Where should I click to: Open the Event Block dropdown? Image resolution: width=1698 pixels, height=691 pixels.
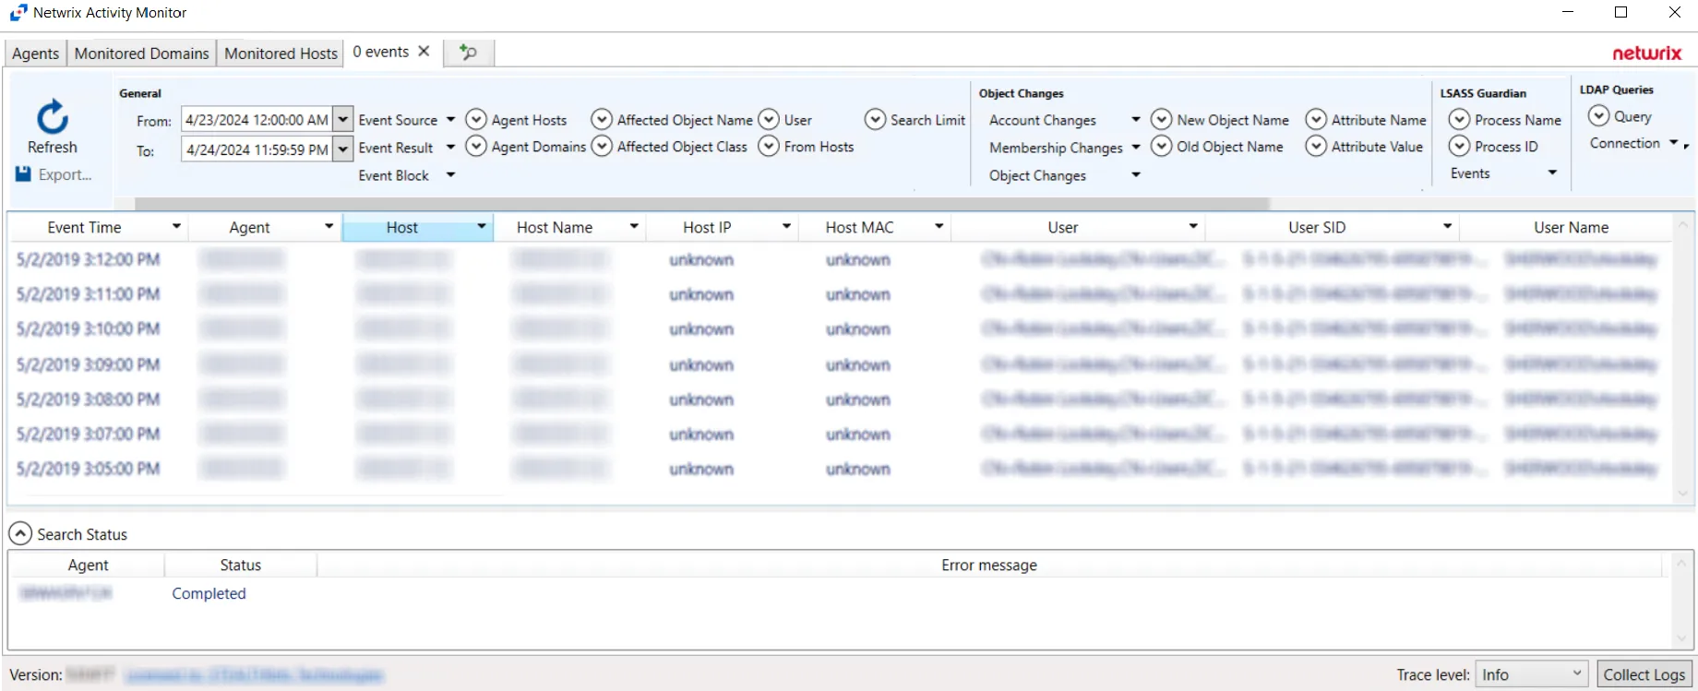[450, 175]
